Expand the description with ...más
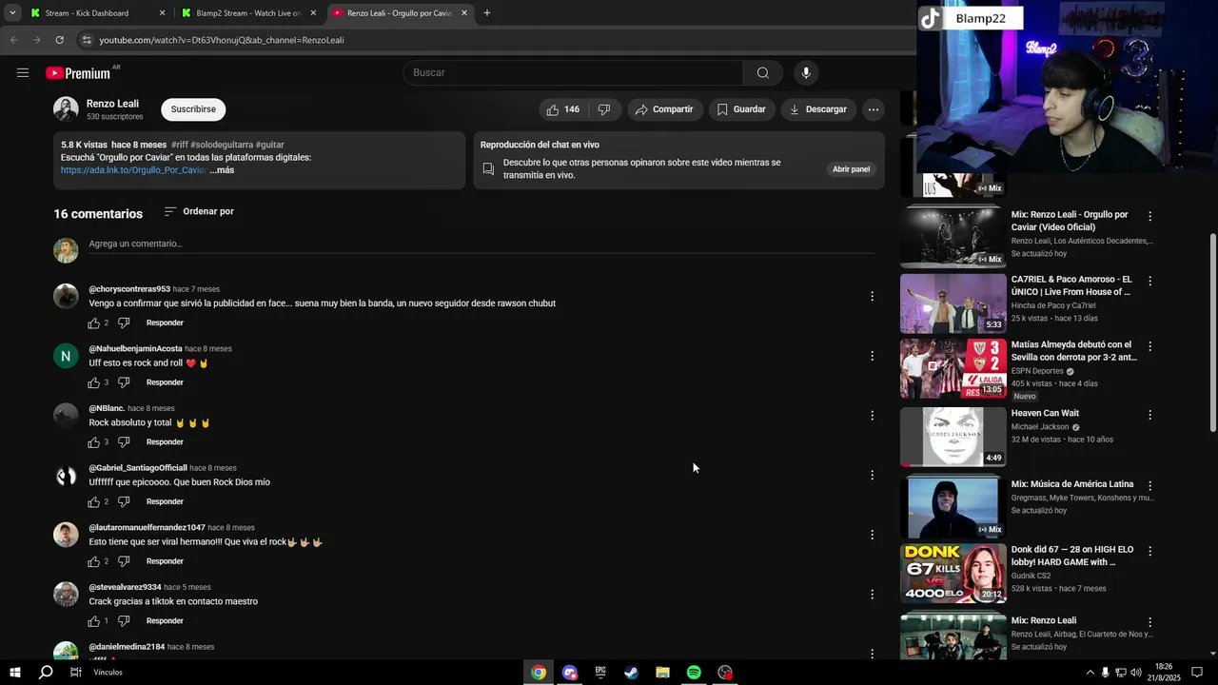 click(222, 170)
